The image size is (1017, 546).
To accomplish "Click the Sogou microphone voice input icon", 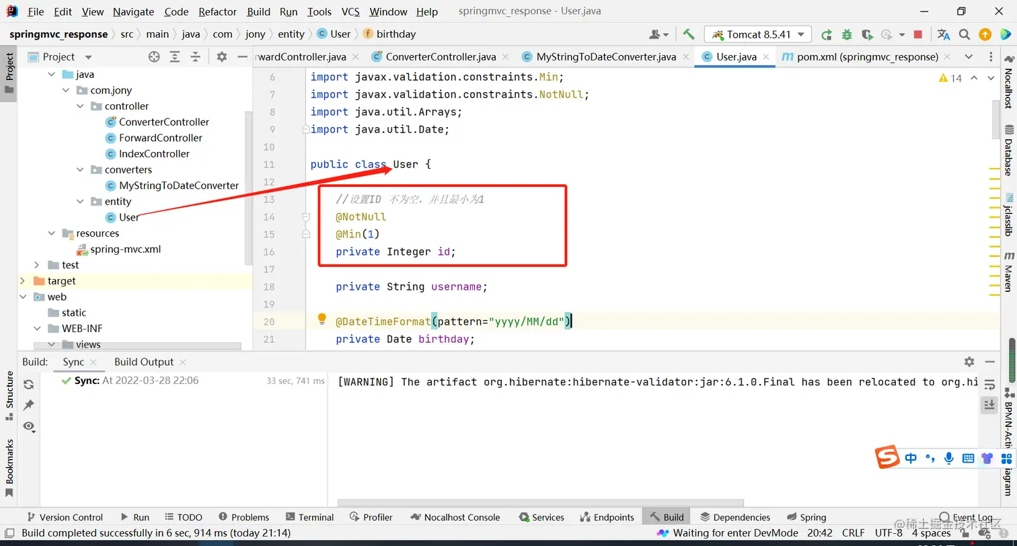I will pyautogui.click(x=949, y=459).
